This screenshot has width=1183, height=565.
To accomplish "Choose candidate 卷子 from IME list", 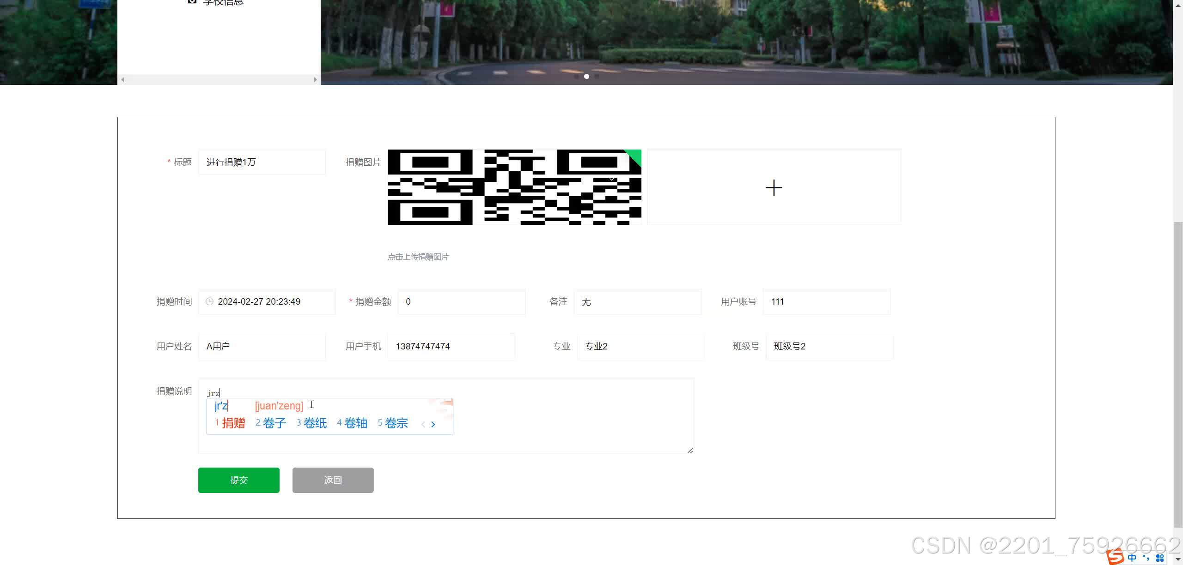I will click(x=274, y=423).
